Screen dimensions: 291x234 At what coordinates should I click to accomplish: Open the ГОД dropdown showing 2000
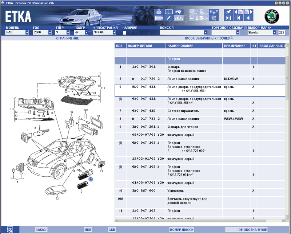(50, 32)
